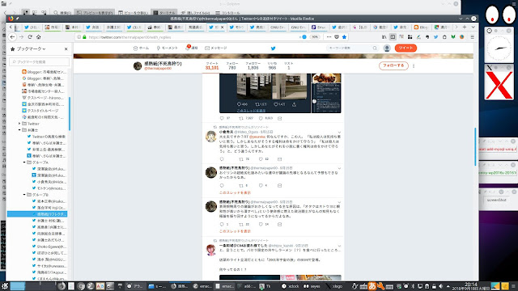Close the bookmarks sidebar

(66, 48)
